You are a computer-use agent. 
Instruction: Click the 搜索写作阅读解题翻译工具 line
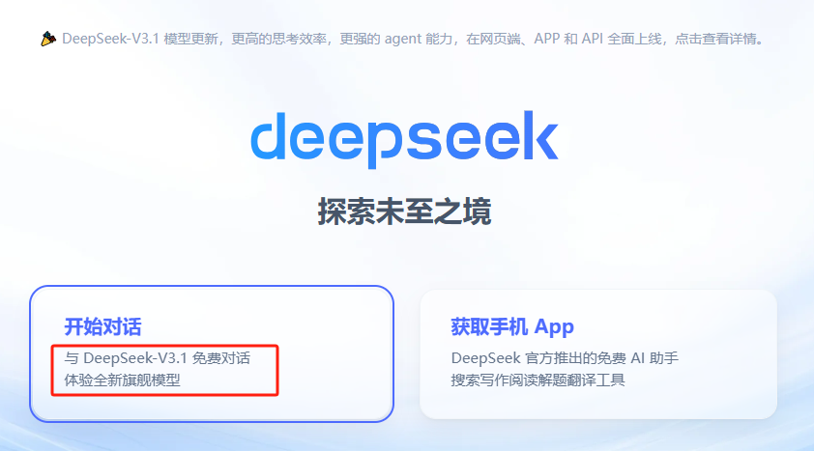tap(538, 380)
